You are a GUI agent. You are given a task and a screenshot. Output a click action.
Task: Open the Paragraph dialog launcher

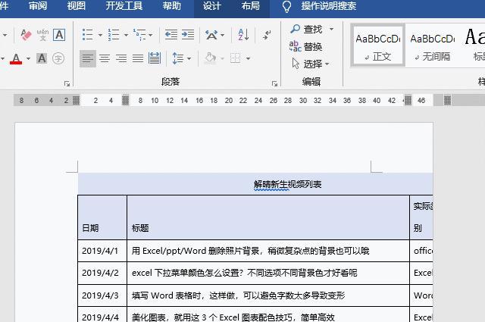tap(274, 83)
